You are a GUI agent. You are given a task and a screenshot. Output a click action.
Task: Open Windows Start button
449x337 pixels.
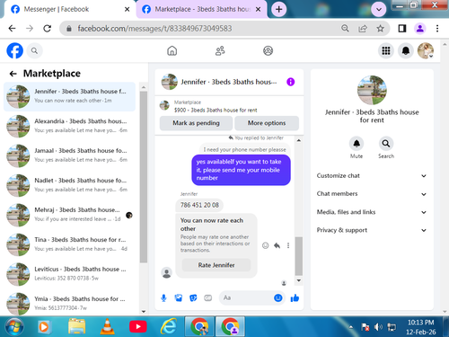point(14,326)
